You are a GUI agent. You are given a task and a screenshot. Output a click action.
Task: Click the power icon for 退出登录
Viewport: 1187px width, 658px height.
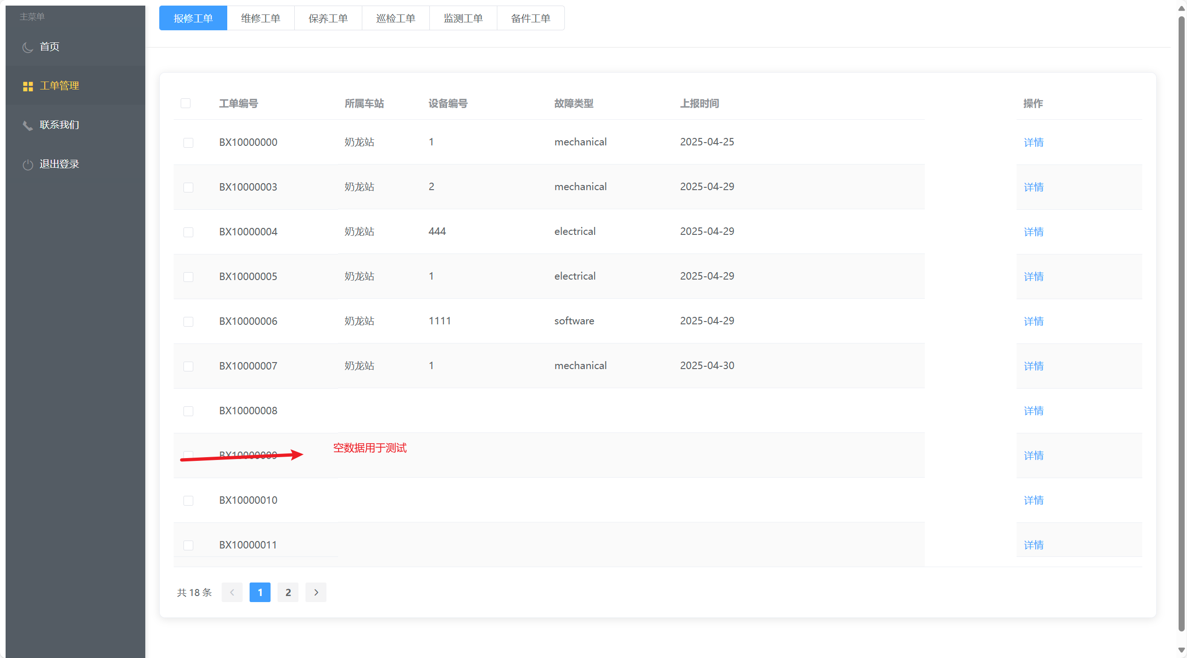click(27, 164)
